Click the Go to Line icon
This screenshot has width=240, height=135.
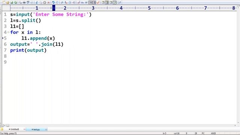click(x=74, y=3)
